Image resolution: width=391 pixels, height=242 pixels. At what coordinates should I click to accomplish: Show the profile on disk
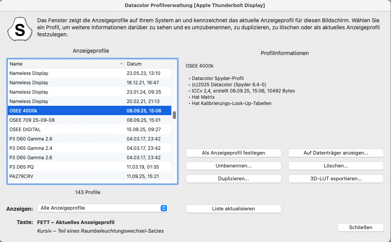(x=335, y=153)
